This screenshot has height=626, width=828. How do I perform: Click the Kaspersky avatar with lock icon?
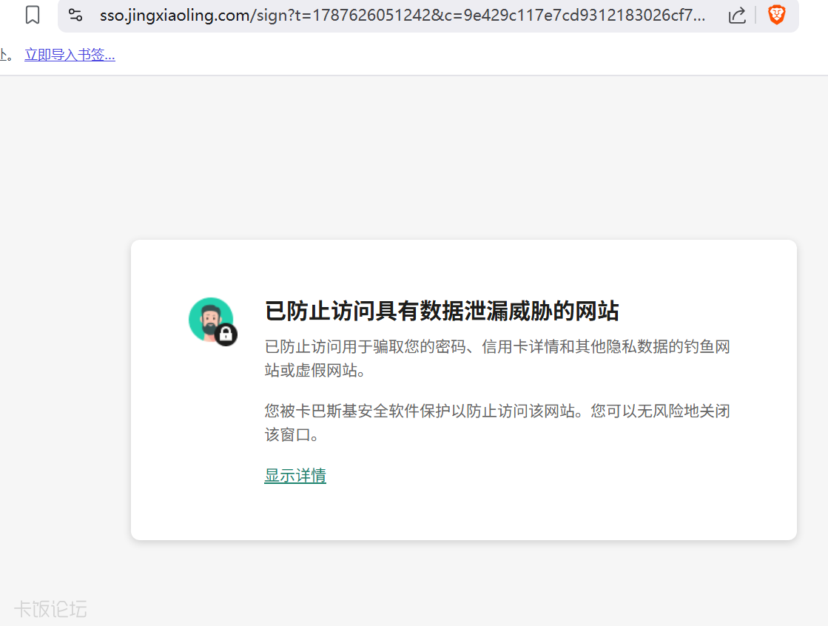point(213,321)
